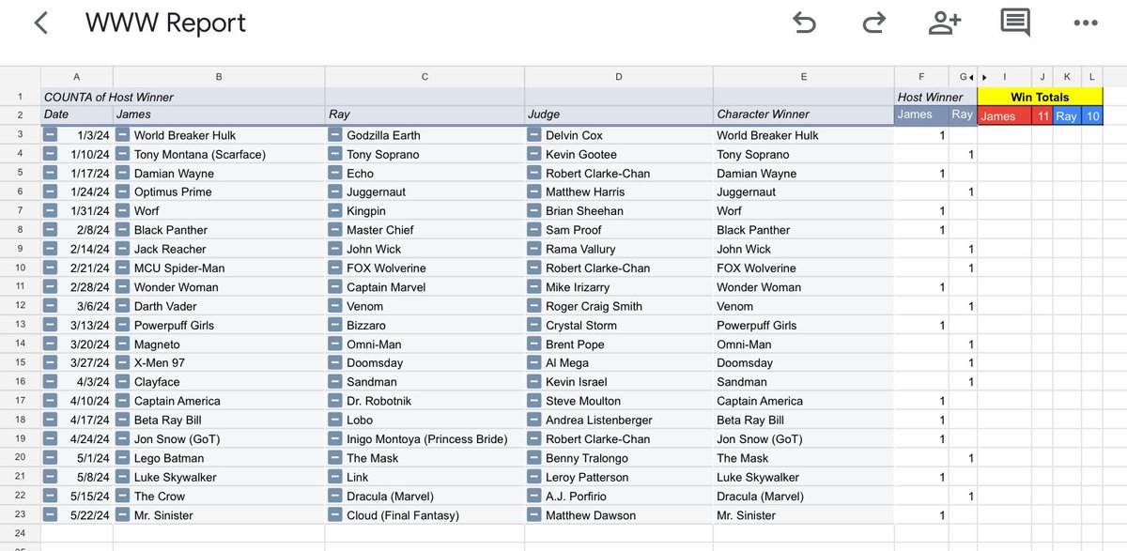Select row 23 header

pos(20,515)
